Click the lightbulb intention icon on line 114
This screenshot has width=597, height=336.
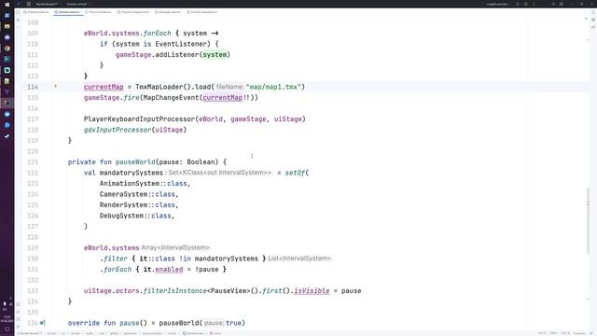pos(56,87)
